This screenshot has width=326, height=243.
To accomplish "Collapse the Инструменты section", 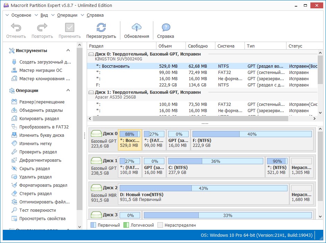I will coord(68,51).
